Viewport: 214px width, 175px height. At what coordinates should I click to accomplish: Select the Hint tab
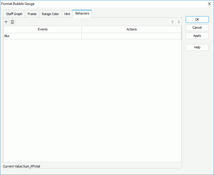(x=67, y=14)
